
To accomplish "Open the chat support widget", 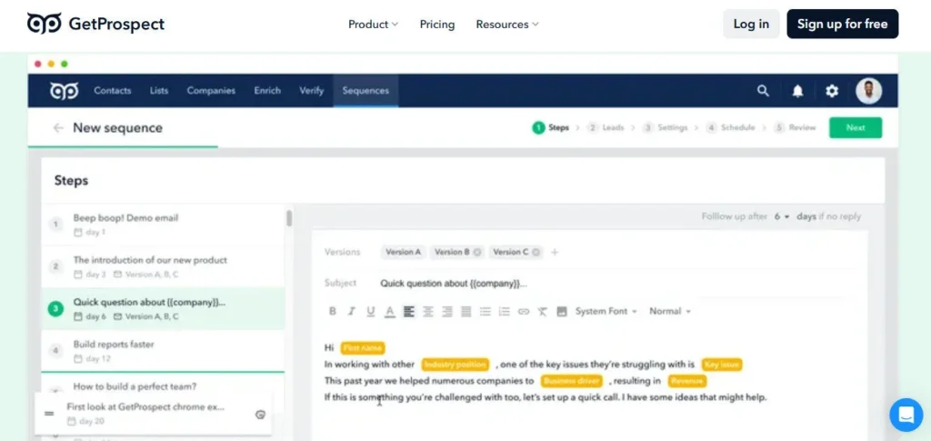I will [906, 415].
